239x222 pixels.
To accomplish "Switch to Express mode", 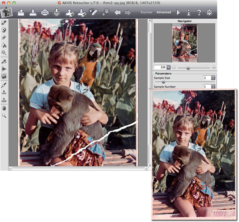I will [x=146, y=12].
